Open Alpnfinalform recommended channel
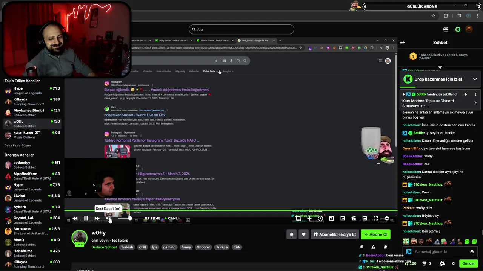Image resolution: width=483 pixels, height=271 pixels. [32, 176]
